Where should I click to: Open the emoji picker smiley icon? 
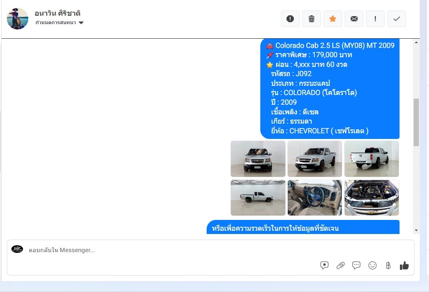(x=372, y=265)
